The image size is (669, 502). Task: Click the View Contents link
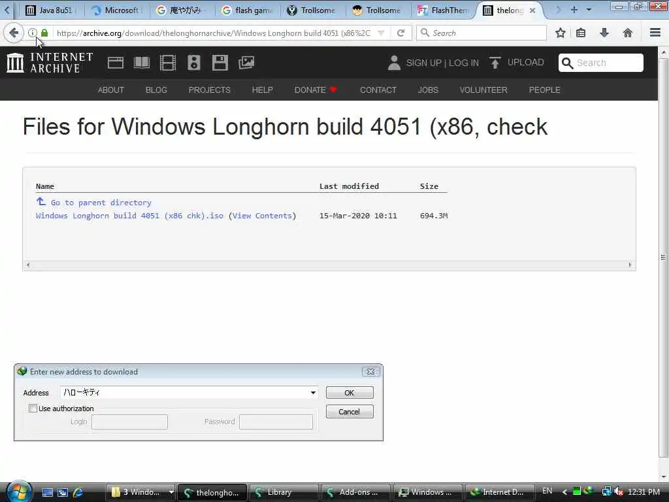point(263,216)
